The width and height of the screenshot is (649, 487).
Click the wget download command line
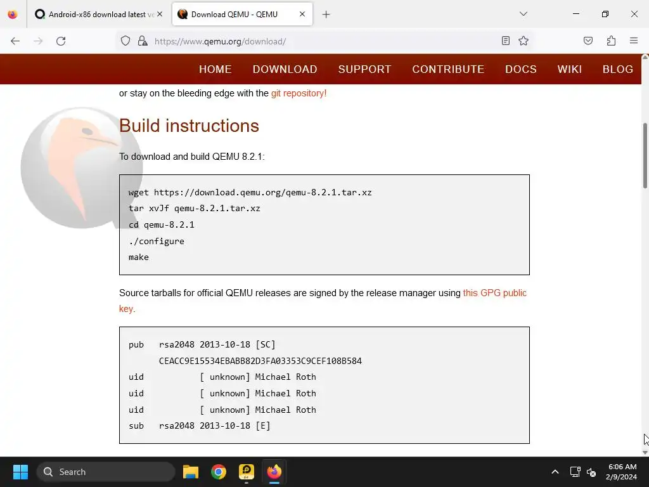tap(250, 193)
